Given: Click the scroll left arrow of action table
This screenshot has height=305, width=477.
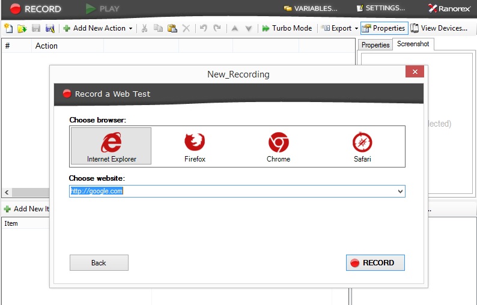Looking at the screenshot, I should click(7, 192).
